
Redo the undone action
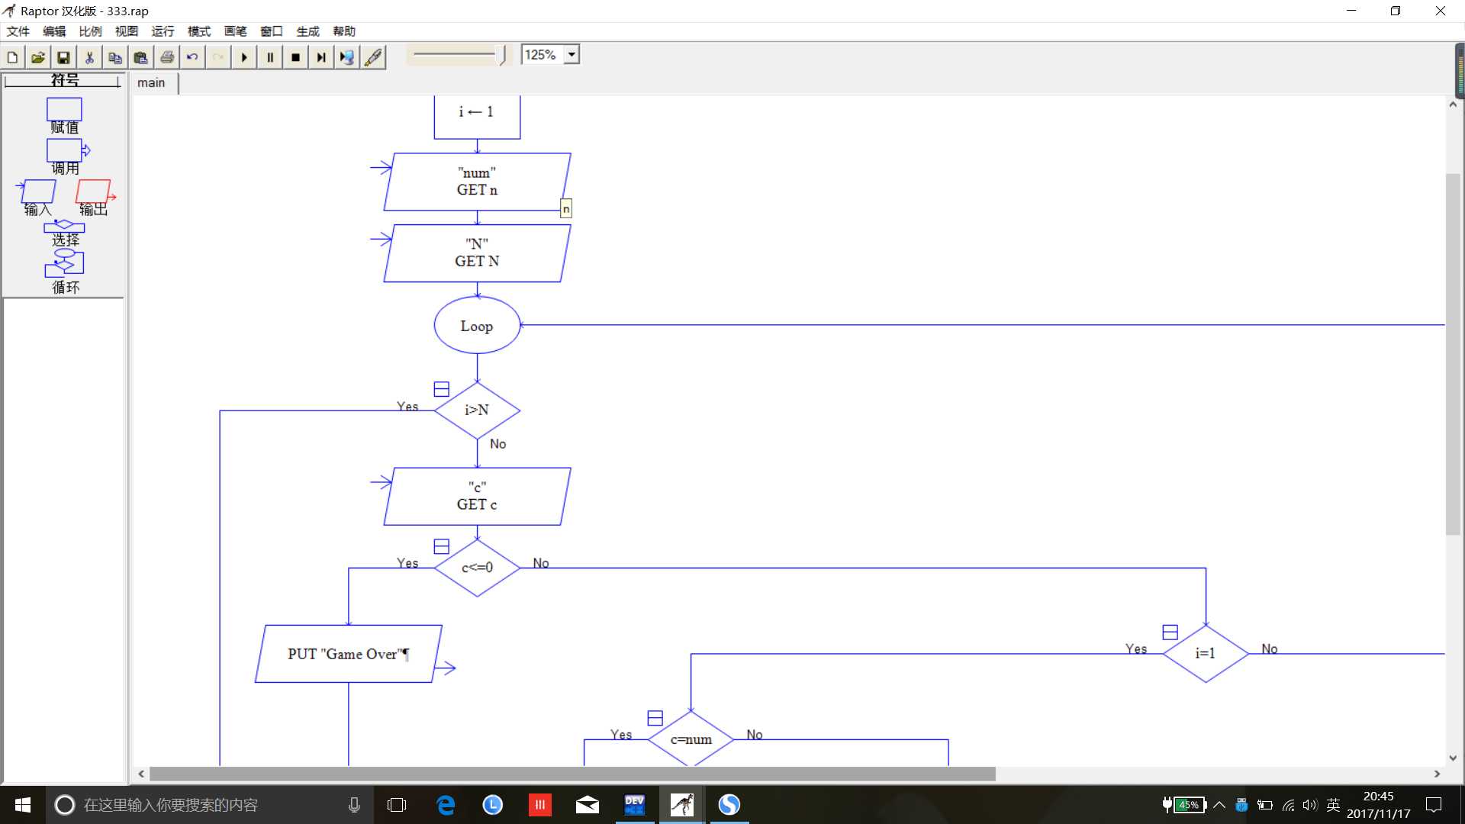218,57
